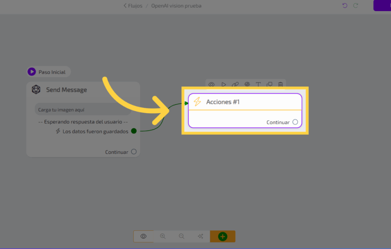
Task: Zoom out on the flow canvas
Action: [182, 236]
